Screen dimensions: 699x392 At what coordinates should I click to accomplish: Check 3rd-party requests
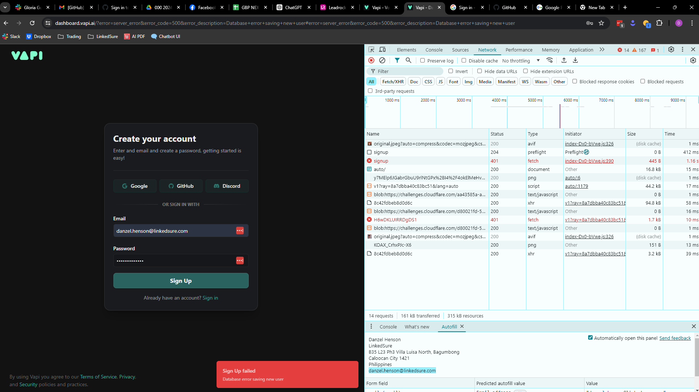[x=370, y=91]
